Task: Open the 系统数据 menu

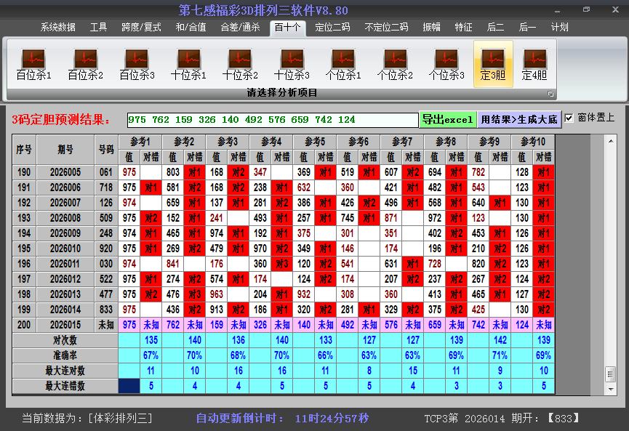Action: [x=58, y=28]
